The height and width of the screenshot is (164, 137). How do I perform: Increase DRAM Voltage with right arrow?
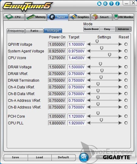click(120, 67)
